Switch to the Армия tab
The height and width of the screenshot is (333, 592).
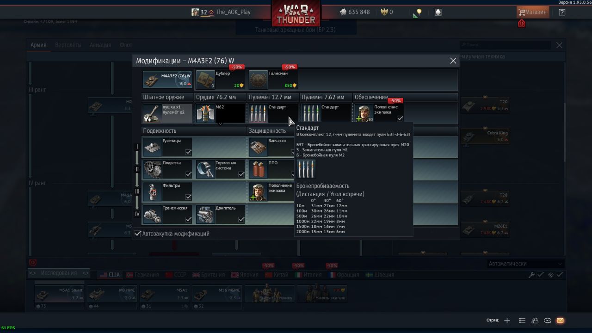(38, 45)
